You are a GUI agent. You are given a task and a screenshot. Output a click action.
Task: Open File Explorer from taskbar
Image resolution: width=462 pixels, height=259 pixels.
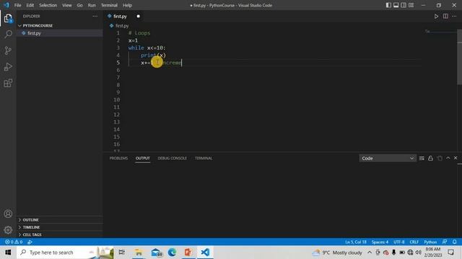click(x=138, y=253)
